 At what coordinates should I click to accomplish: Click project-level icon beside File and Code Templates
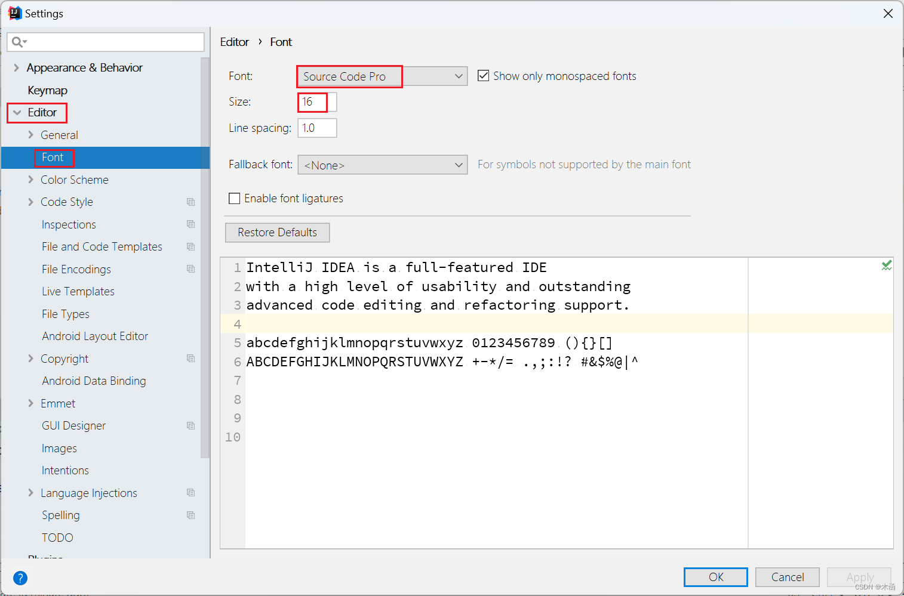(x=190, y=247)
